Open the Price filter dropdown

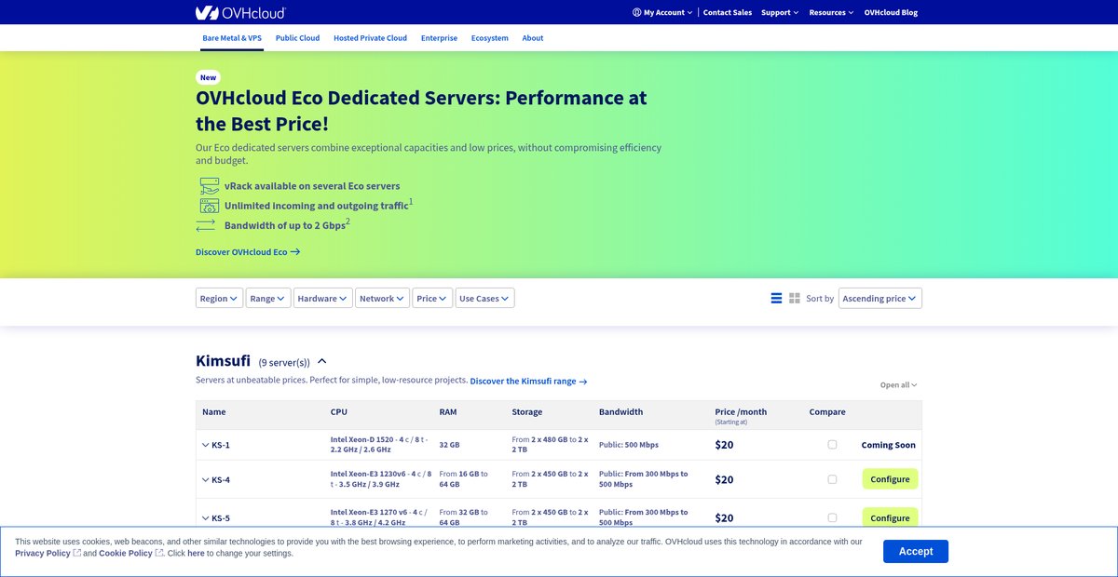(432, 298)
